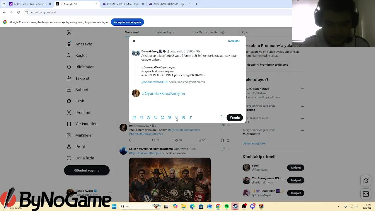The image size is (375, 211).
Task: Open game characters image in Salih's post
Action: (x=170, y=180)
